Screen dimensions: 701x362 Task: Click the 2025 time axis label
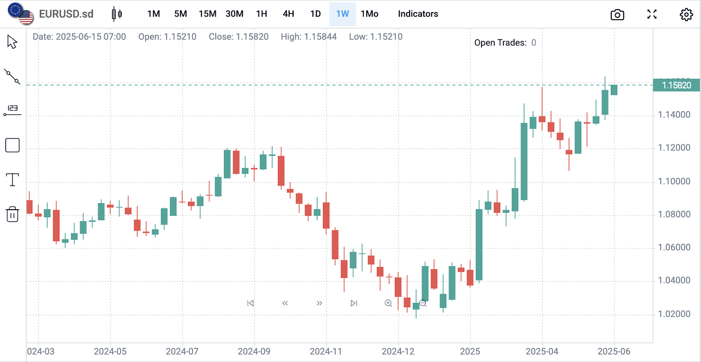pyautogui.click(x=470, y=351)
